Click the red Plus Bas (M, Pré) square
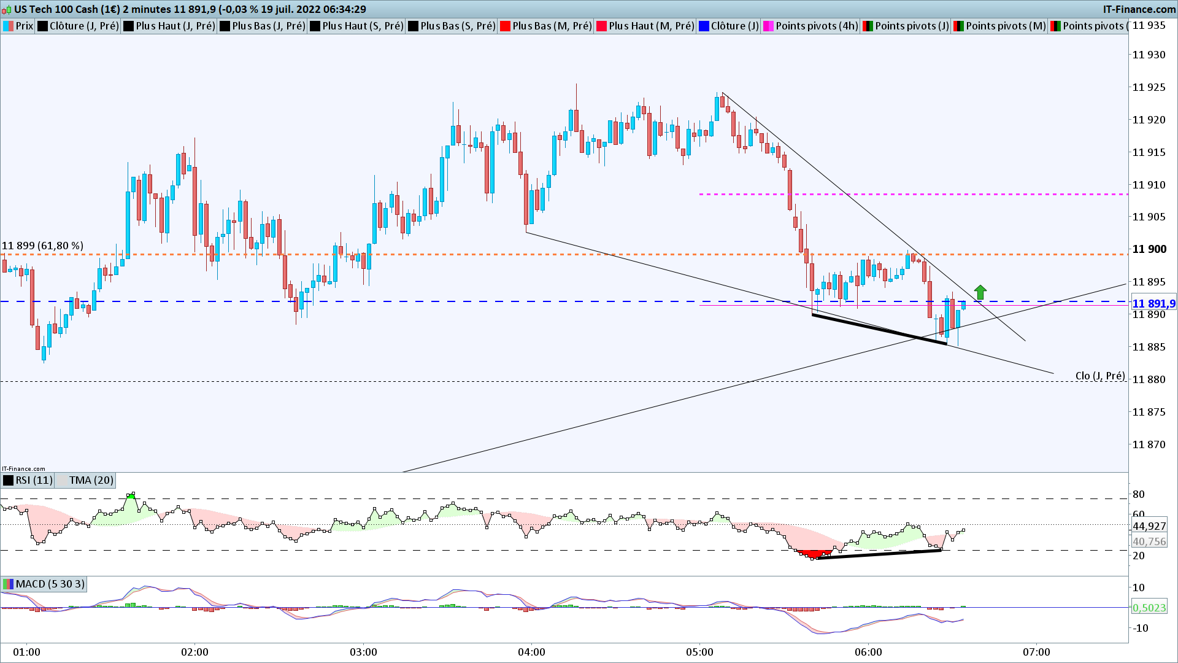 click(x=505, y=26)
